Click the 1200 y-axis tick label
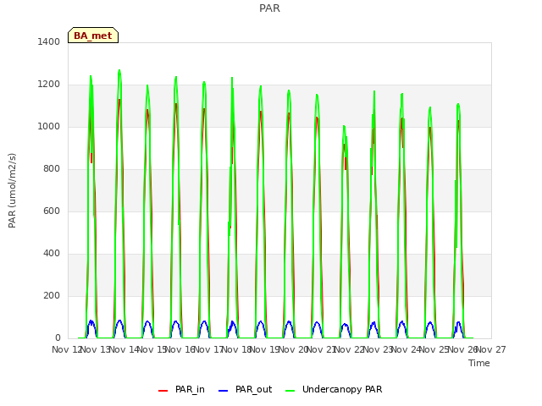Viewport: 542px width, 406px height. click(x=49, y=85)
